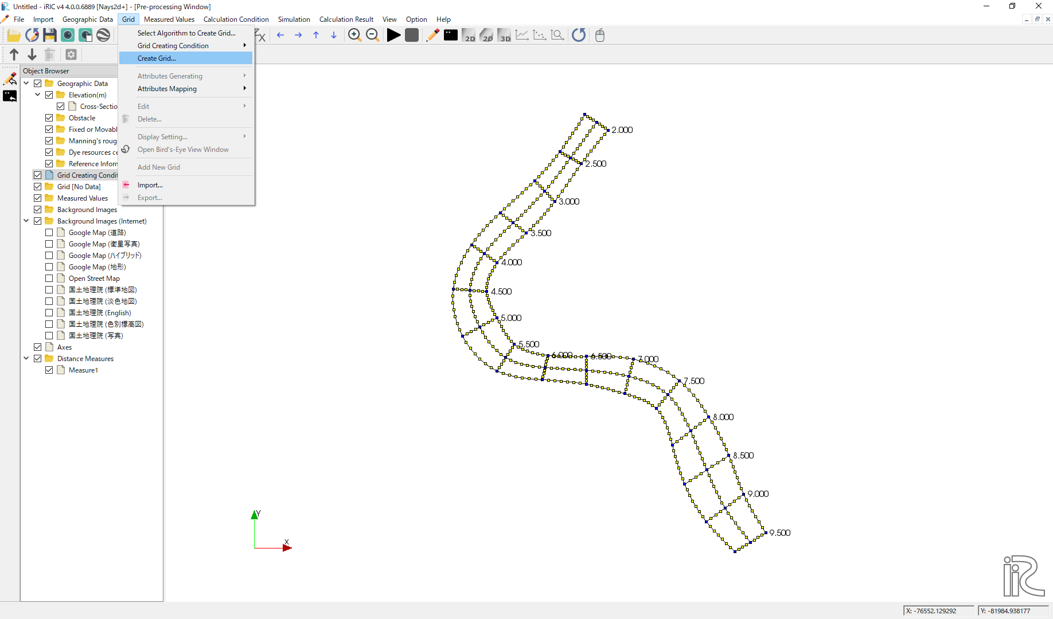
Task: Open the Measured Values menu
Action: click(169, 19)
